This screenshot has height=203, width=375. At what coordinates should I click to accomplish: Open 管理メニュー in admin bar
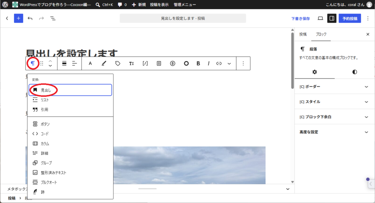185,4
